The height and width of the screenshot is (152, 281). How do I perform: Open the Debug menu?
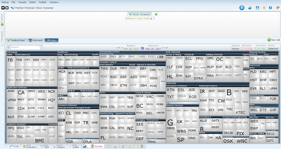pyautogui.click(x=5, y=2)
